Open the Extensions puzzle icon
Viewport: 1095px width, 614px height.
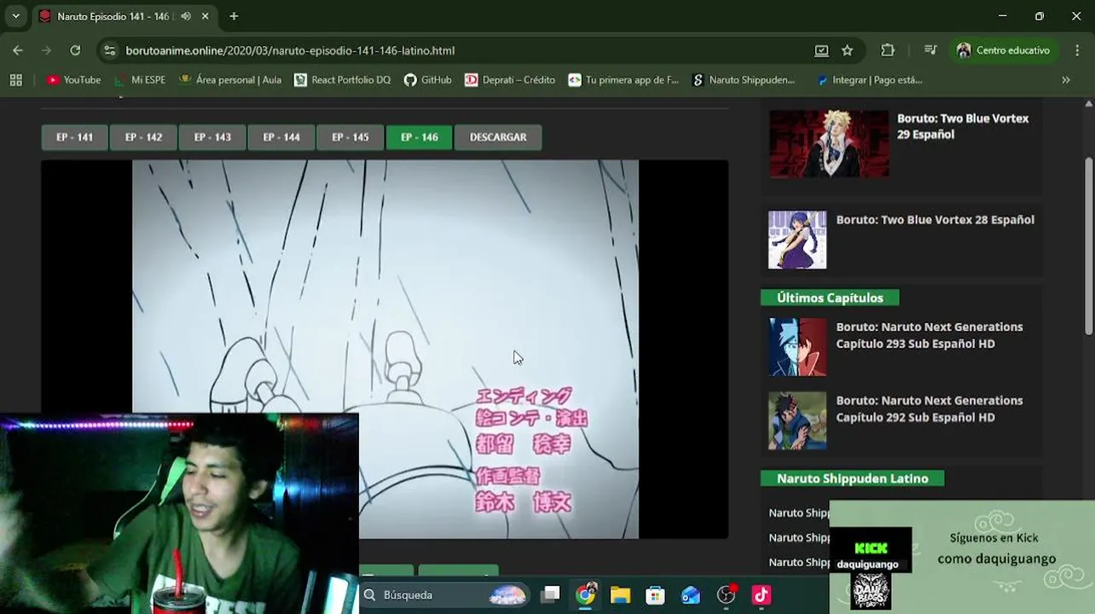click(888, 50)
